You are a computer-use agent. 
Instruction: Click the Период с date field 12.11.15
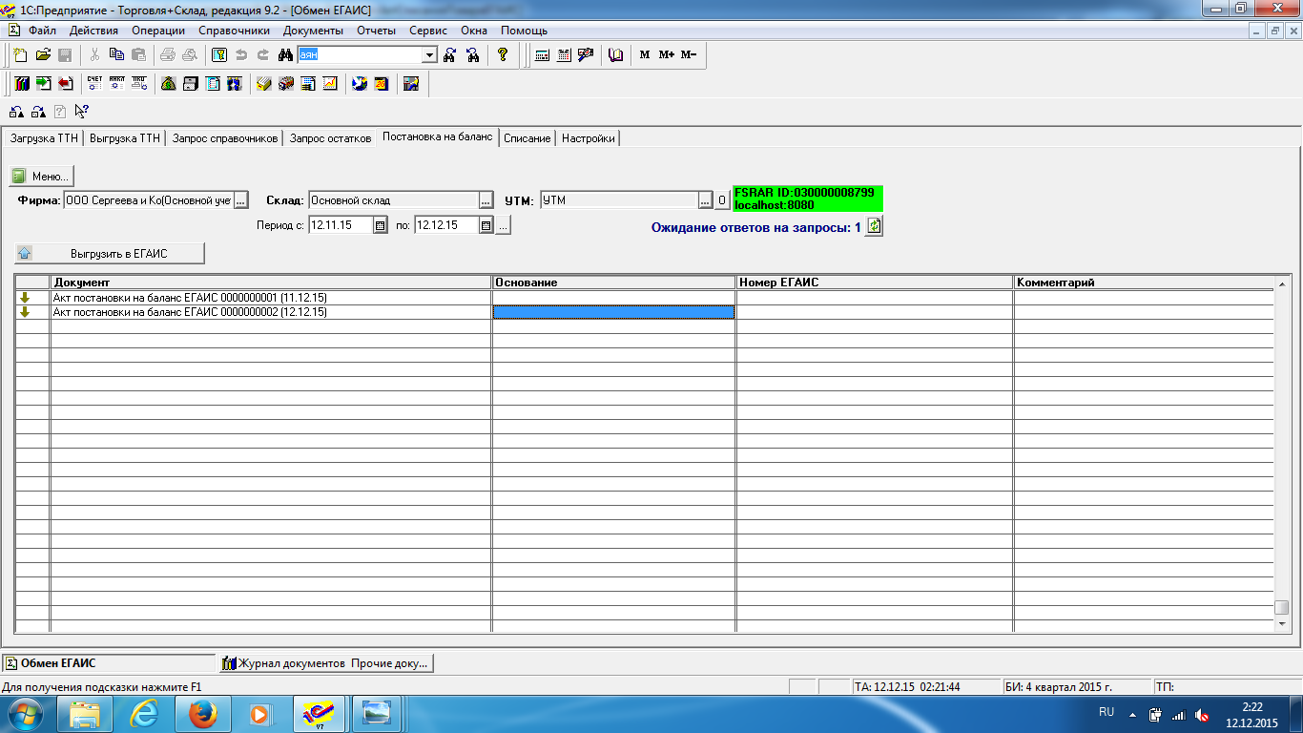(341, 226)
